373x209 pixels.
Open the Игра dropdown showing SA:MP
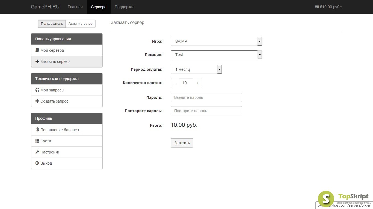(216, 42)
